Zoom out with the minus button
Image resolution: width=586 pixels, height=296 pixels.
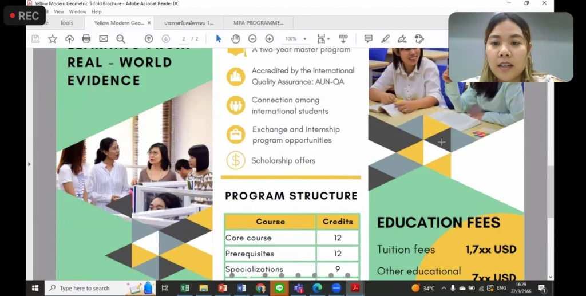[x=252, y=38]
